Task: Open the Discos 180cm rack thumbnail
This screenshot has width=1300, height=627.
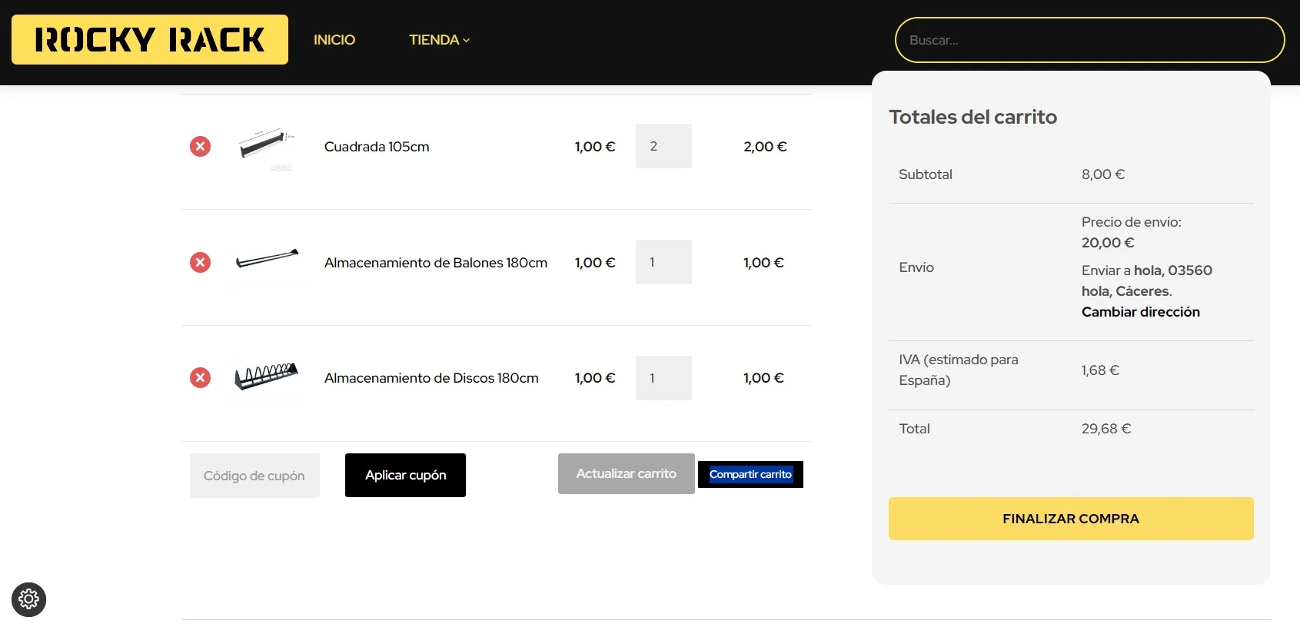Action: [266, 376]
